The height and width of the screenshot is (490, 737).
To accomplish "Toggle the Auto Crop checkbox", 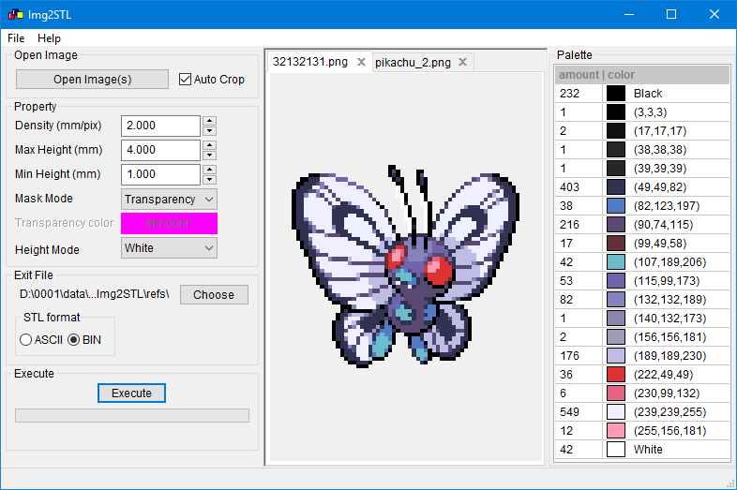I will [x=186, y=80].
